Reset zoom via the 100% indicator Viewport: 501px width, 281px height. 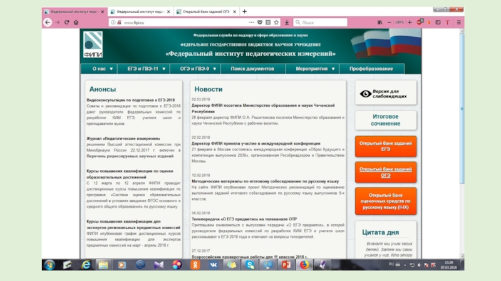(400, 22)
